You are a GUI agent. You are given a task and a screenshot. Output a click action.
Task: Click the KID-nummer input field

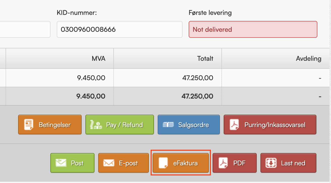coord(119,29)
